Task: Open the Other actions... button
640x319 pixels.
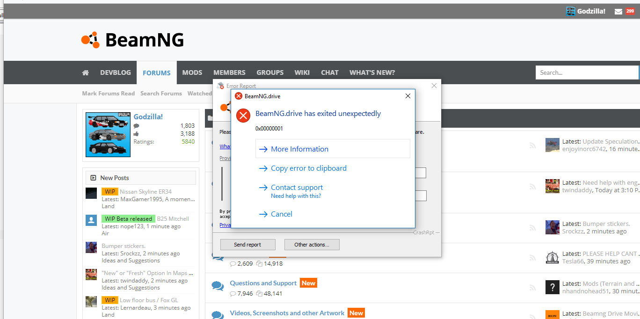Action: [312, 245]
